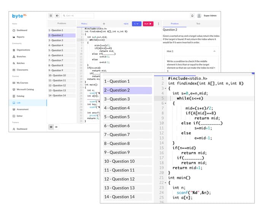The image size is (266, 220).
Task: Open the Super Admin account menu
Action: (210, 16)
